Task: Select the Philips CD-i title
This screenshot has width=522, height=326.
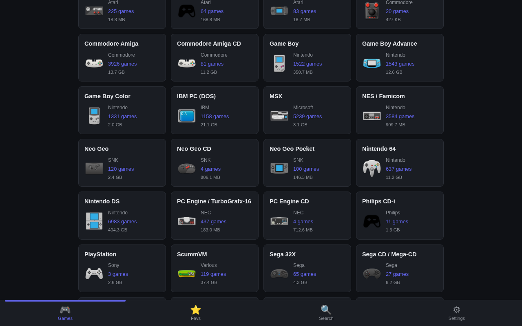Action: (x=378, y=201)
